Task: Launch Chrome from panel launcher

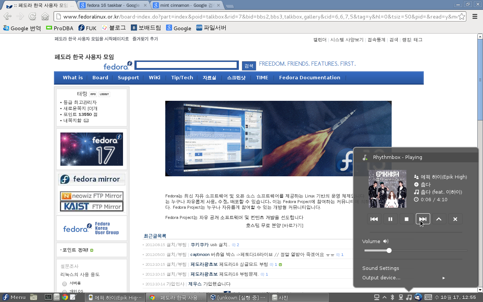Action: [x=65, y=297]
